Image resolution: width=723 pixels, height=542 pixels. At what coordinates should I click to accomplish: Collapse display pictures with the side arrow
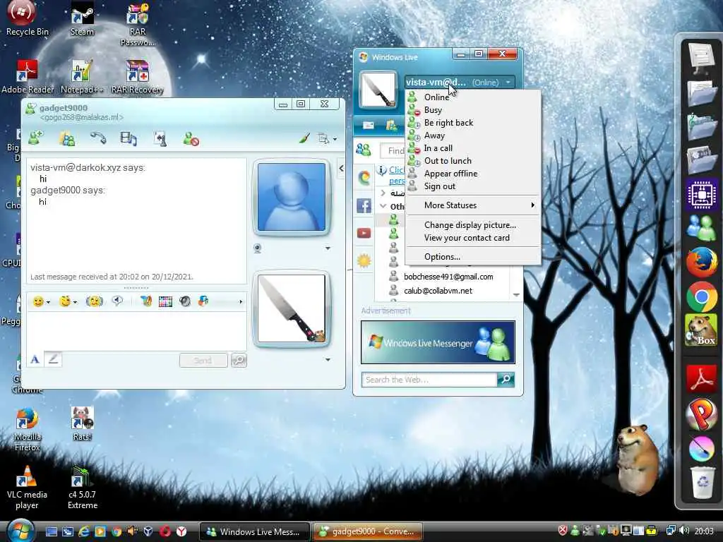coord(341,169)
